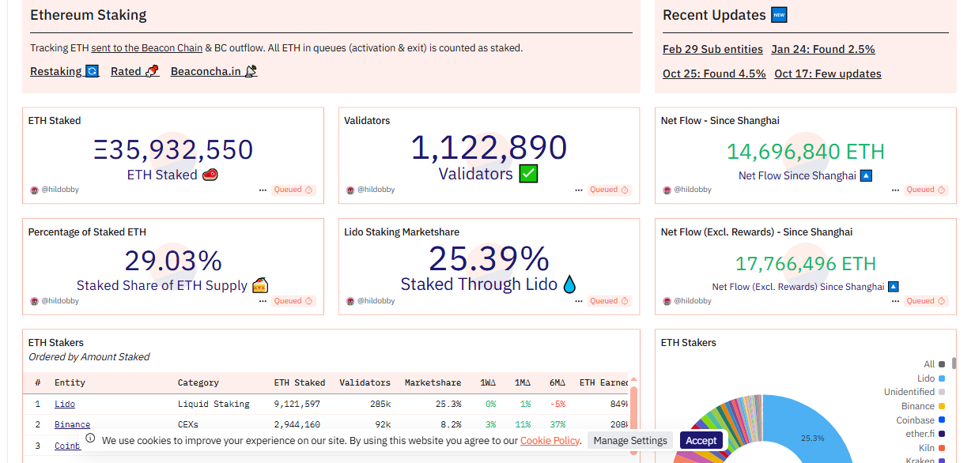The width and height of the screenshot is (975, 463).
Task: Click the NEW badge icon beside Recent Updates
Action: coord(779,15)
